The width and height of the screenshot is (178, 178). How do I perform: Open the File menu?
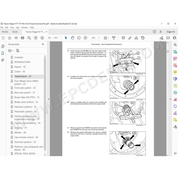[x=2, y=27]
